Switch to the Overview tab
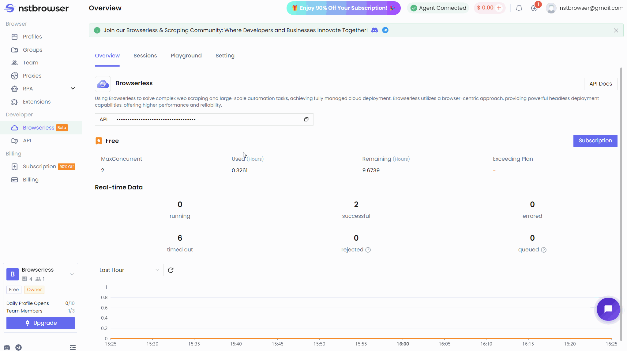627x351 pixels. coord(107,56)
